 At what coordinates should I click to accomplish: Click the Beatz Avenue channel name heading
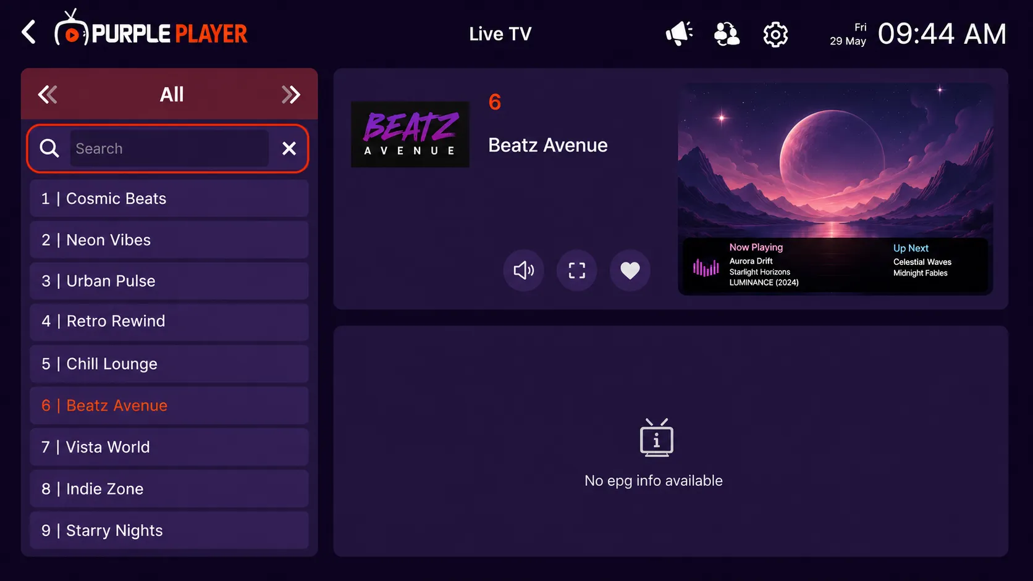tap(548, 145)
